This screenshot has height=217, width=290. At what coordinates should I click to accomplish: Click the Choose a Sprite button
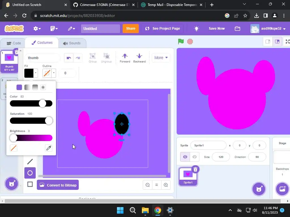click(259, 189)
